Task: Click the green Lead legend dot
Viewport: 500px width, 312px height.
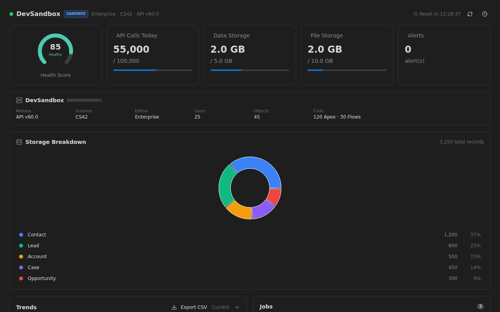Action: pyautogui.click(x=21, y=246)
